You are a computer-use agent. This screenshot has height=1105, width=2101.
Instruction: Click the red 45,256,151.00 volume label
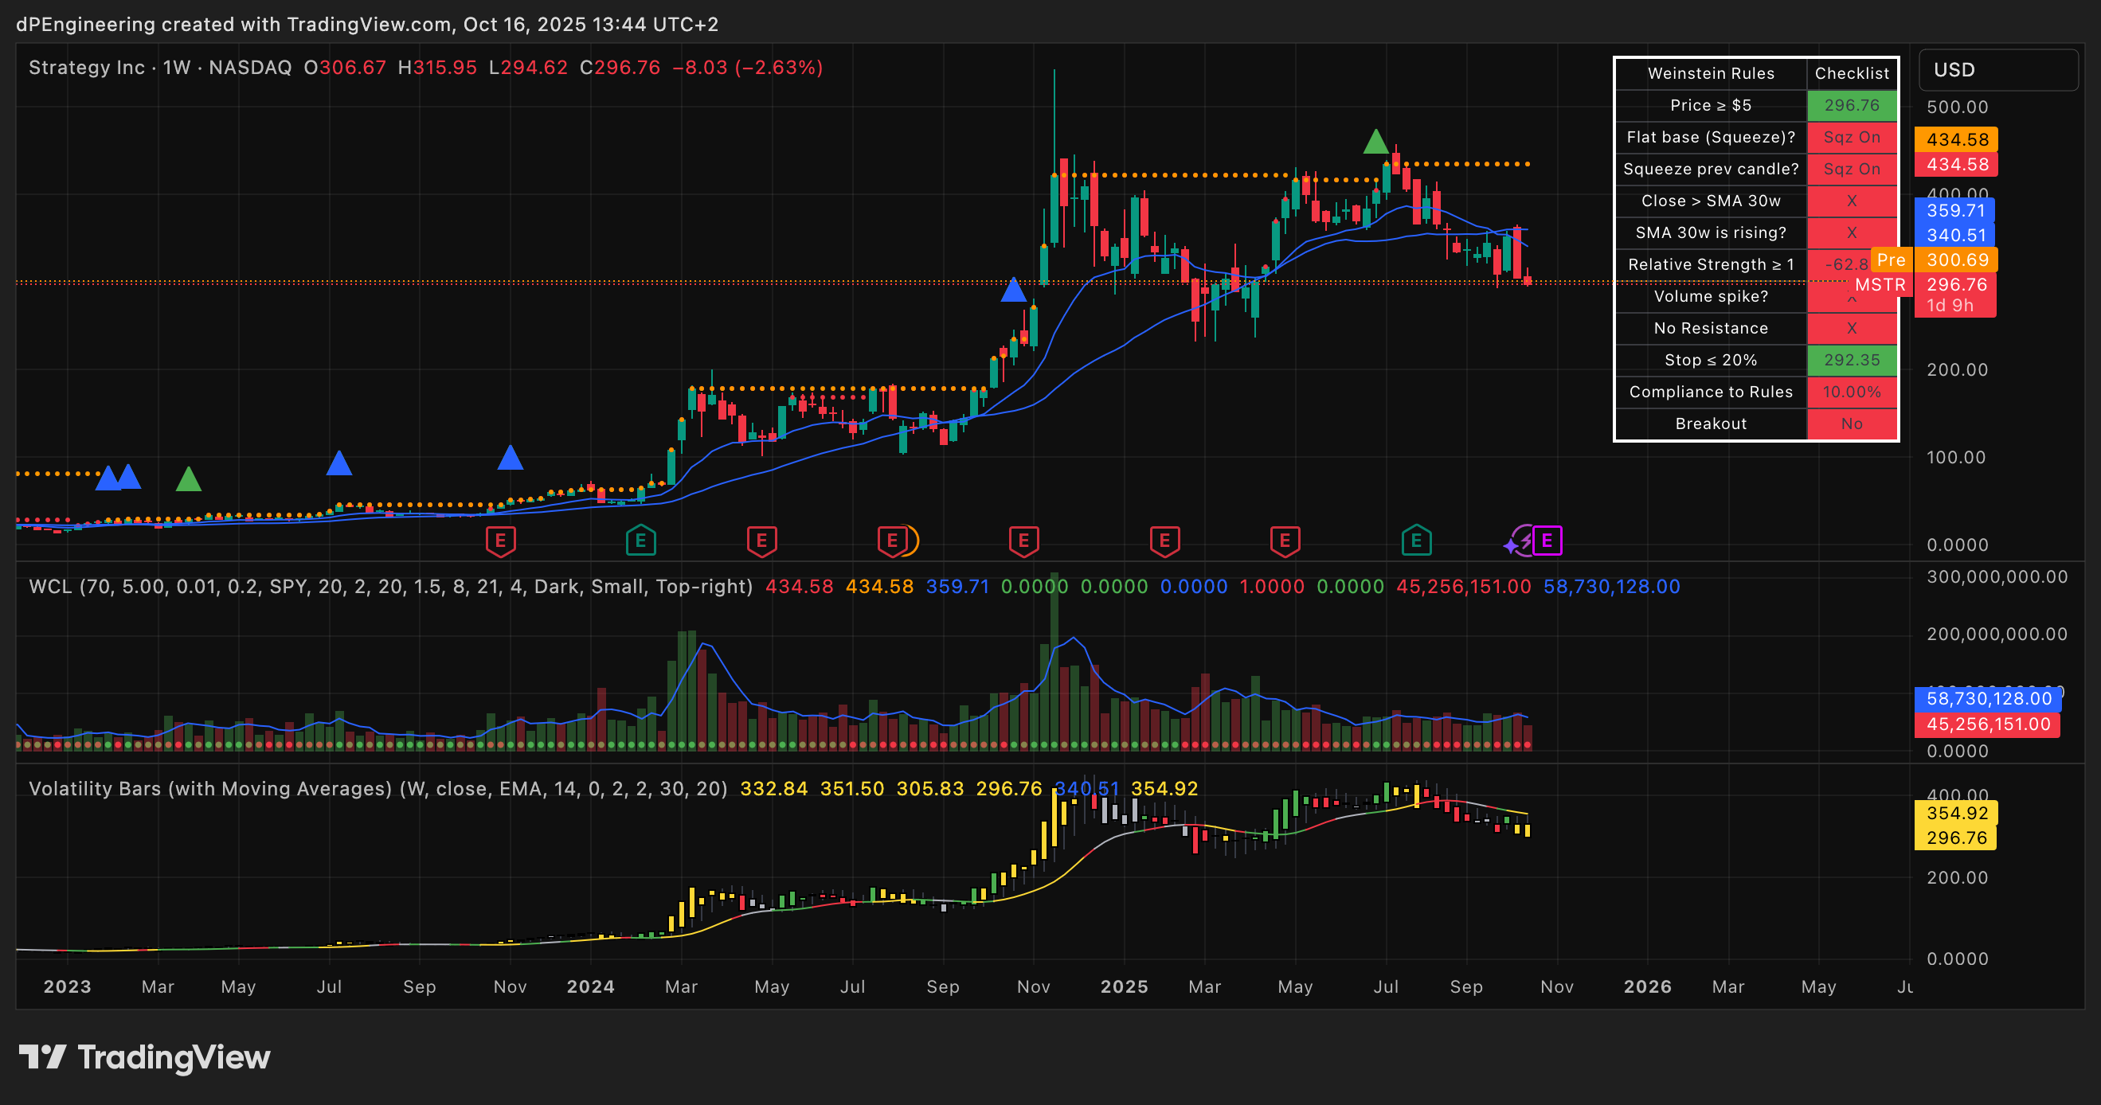coord(1988,724)
